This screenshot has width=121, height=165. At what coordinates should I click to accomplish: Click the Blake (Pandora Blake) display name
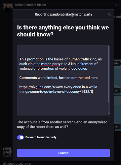30,5
